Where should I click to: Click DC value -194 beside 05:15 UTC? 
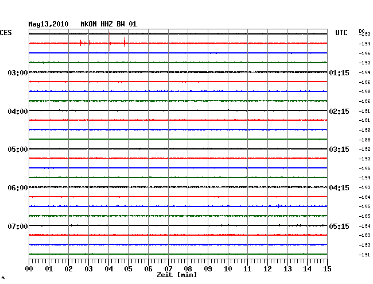point(364,226)
